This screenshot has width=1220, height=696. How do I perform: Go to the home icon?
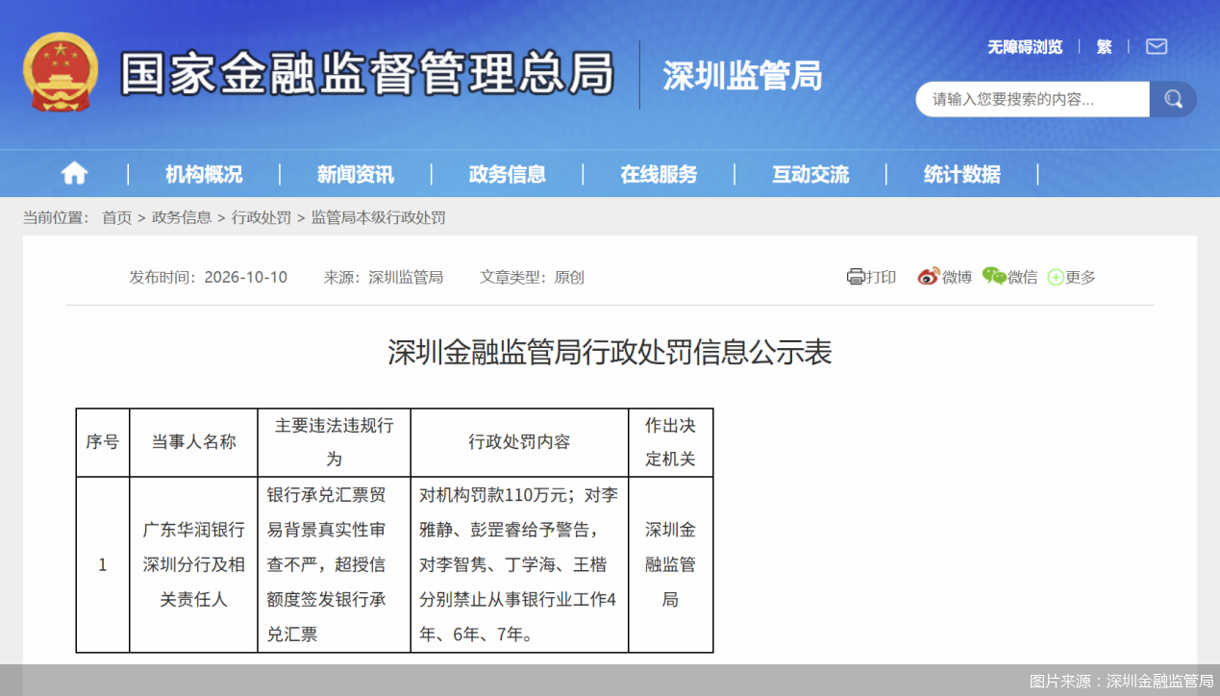click(74, 174)
